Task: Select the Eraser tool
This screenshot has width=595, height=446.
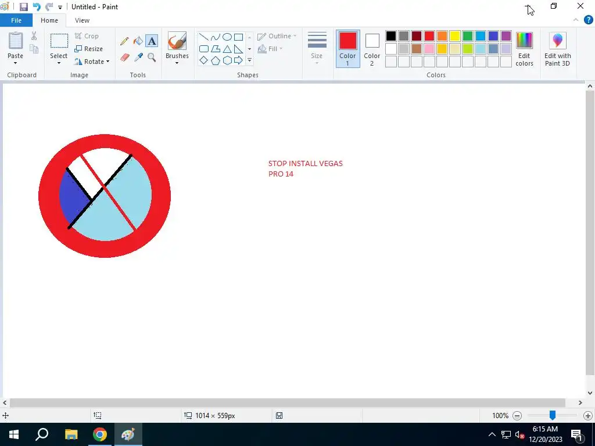Action: pos(124,57)
